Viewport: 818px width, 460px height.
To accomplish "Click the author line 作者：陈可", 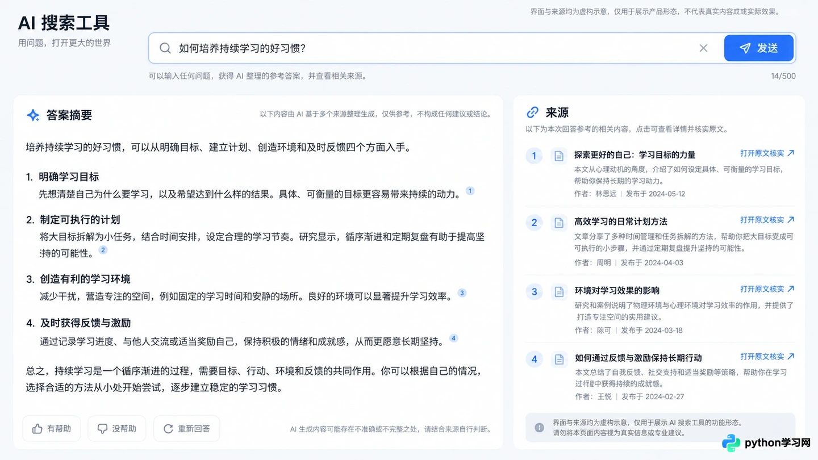I will tap(593, 330).
